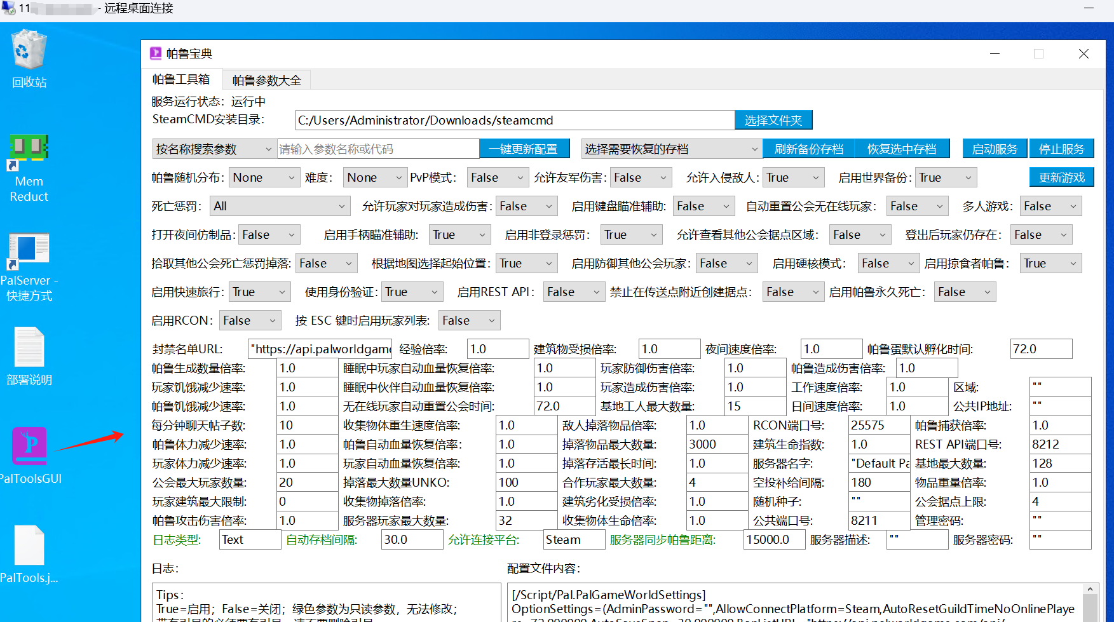Open the PalServer shortcut icon

(x=29, y=267)
